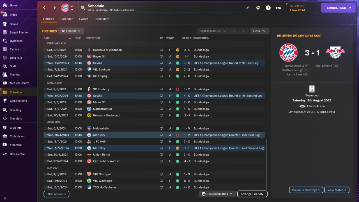The width and height of the screenshot is (359, 202).
Task: Open the Filter dropdown
Action: (x=259, y=31)
